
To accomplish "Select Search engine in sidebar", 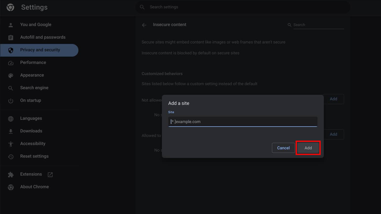I will (x=34, y=88).
